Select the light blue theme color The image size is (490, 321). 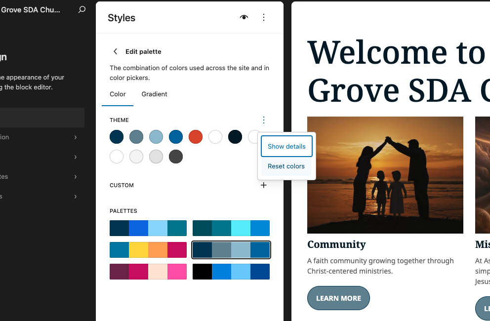[x=156, y=137]
